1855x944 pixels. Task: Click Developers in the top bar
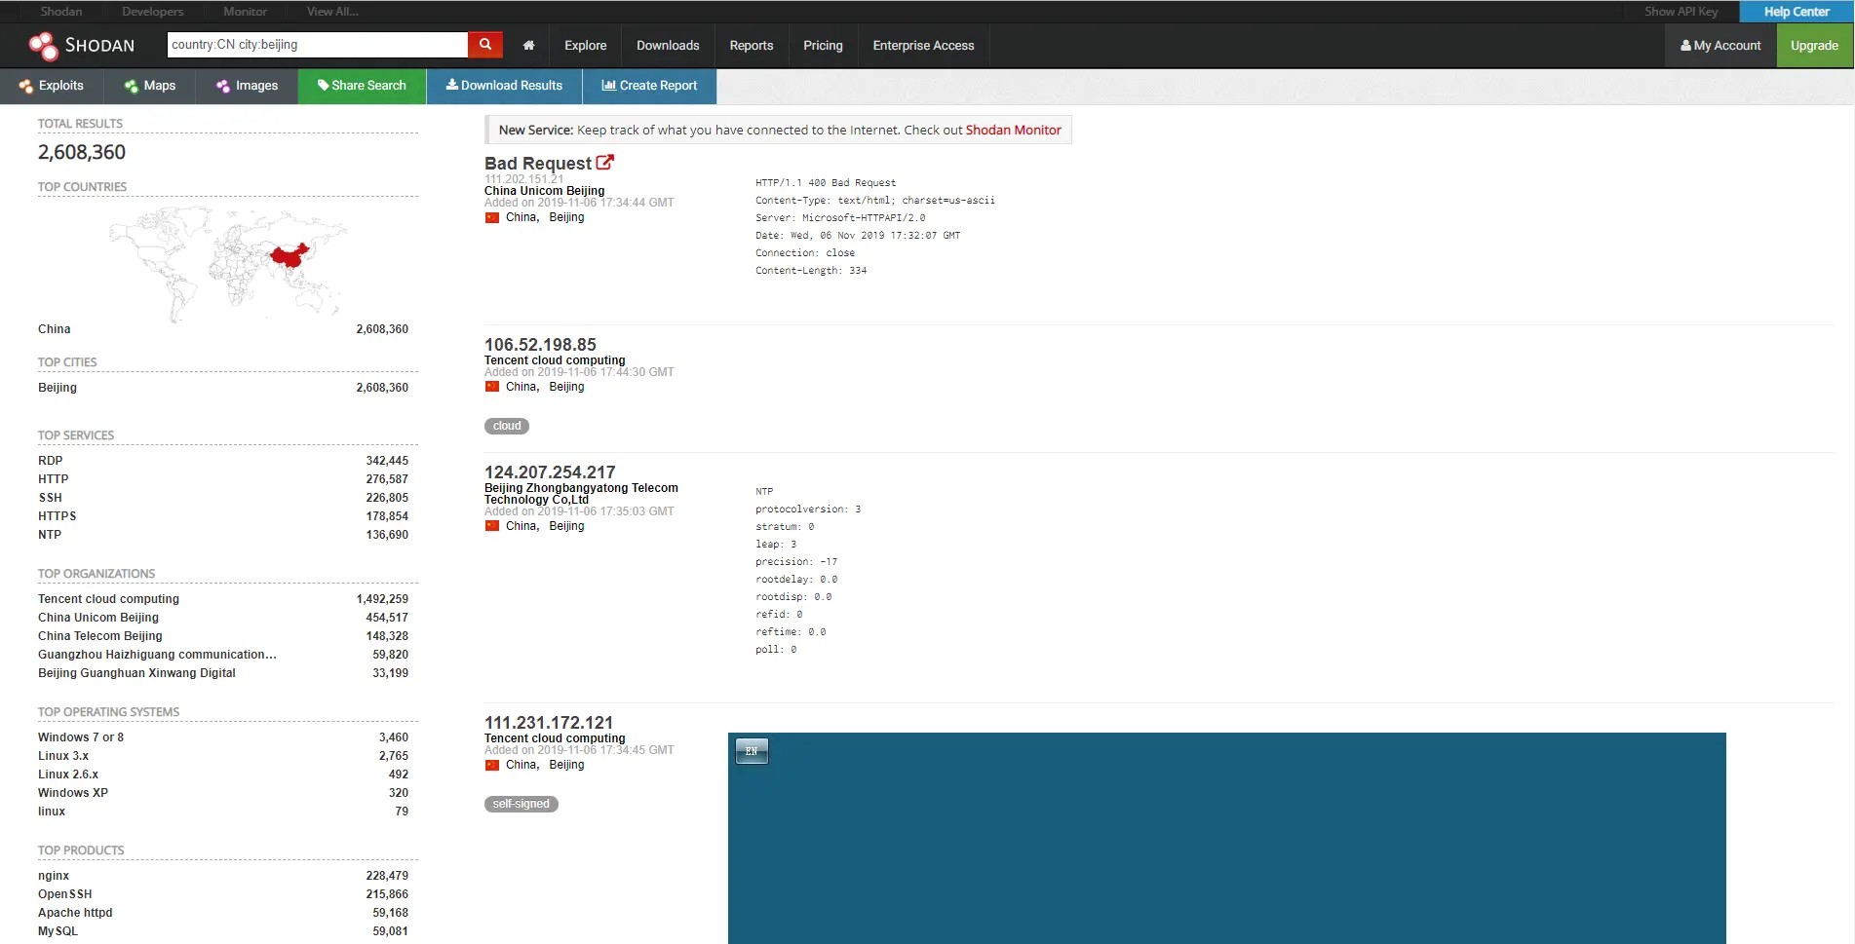click(x=153, y=12)
